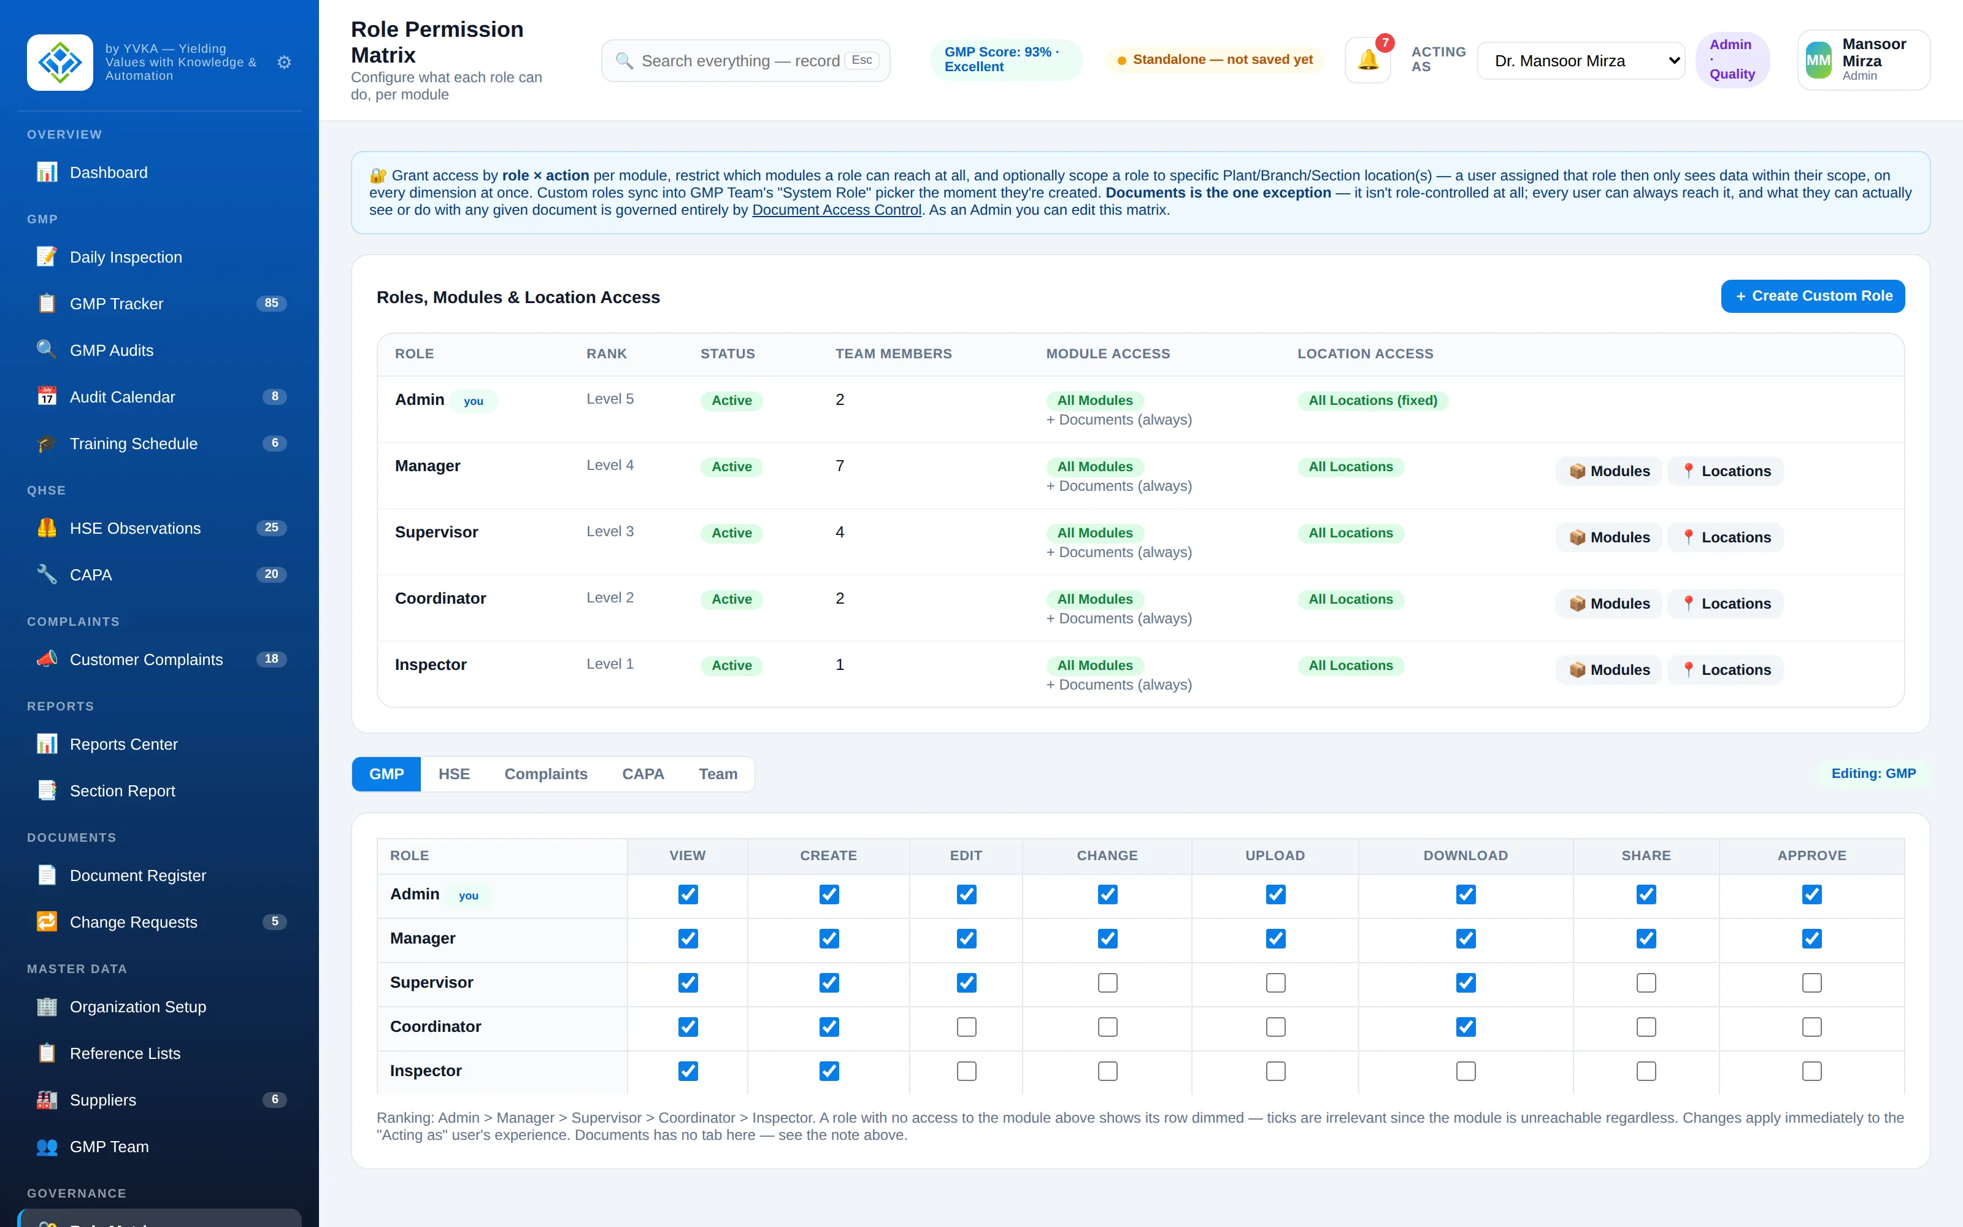Open sidebar settings gear icon

coord(284,62)
